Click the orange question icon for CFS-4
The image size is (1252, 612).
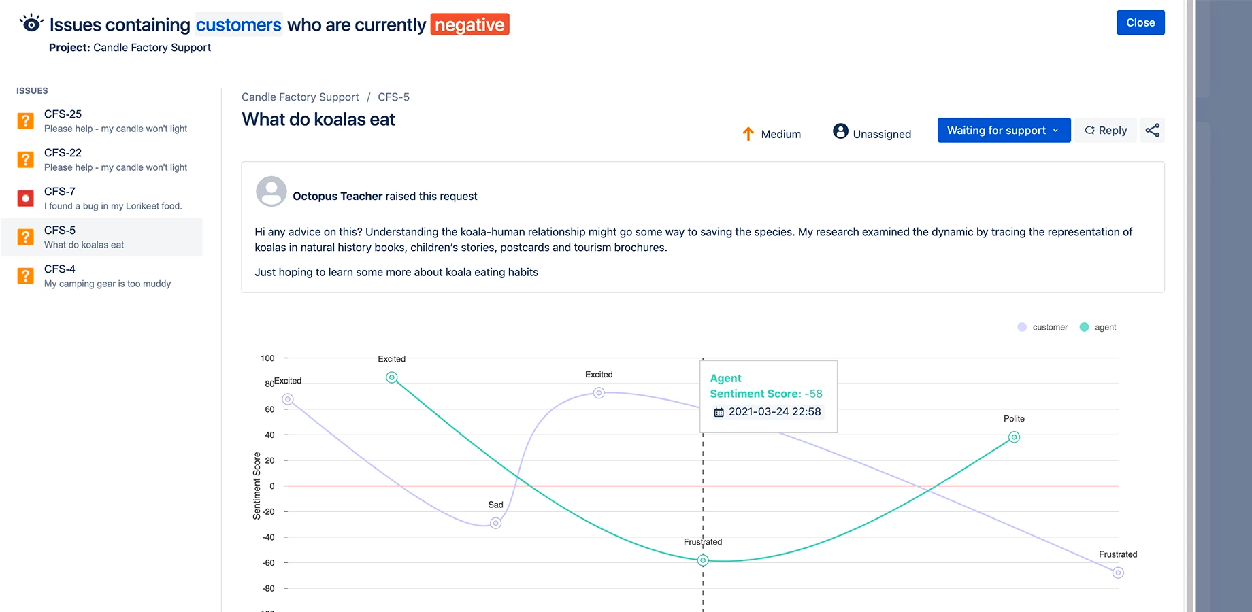[25, 276]
